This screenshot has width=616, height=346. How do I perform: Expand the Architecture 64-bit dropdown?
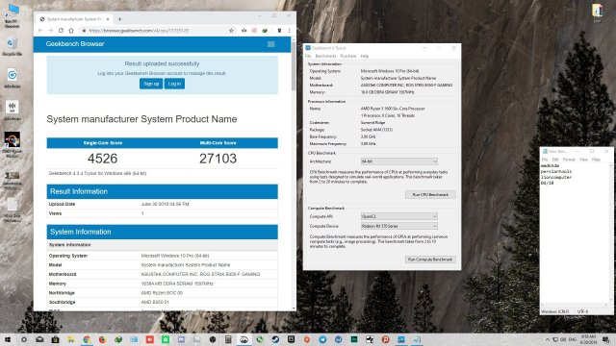tap(398, 161)
